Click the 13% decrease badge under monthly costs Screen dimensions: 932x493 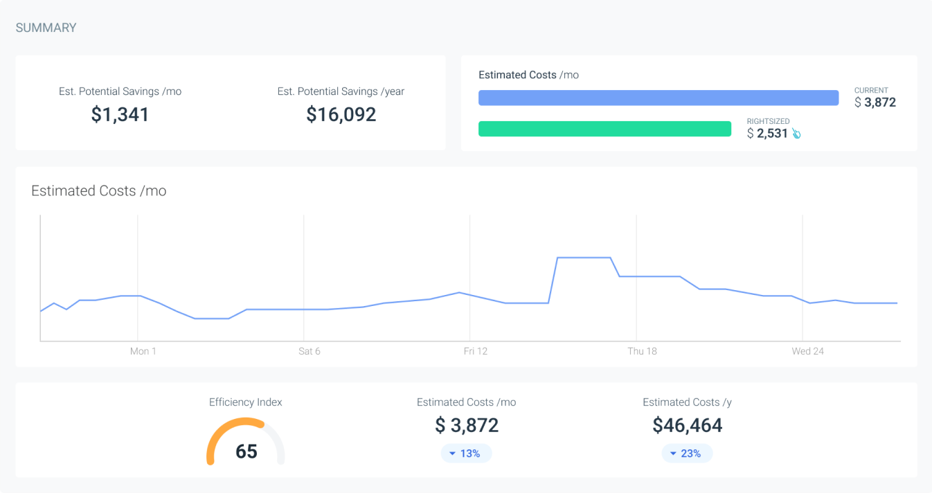(466, 454)
